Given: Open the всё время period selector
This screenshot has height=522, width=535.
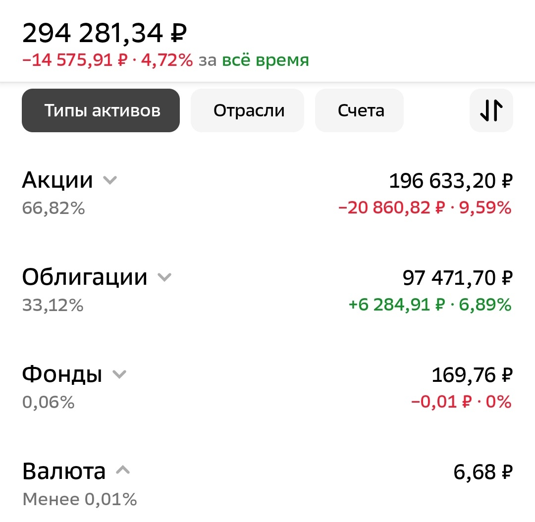Looking at the screenshot, I should click(x=268, y=59).
